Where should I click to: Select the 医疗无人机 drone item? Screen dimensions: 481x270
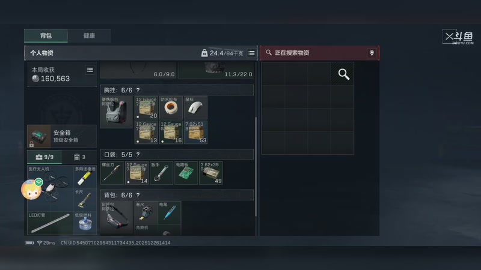tap(51, 188)
